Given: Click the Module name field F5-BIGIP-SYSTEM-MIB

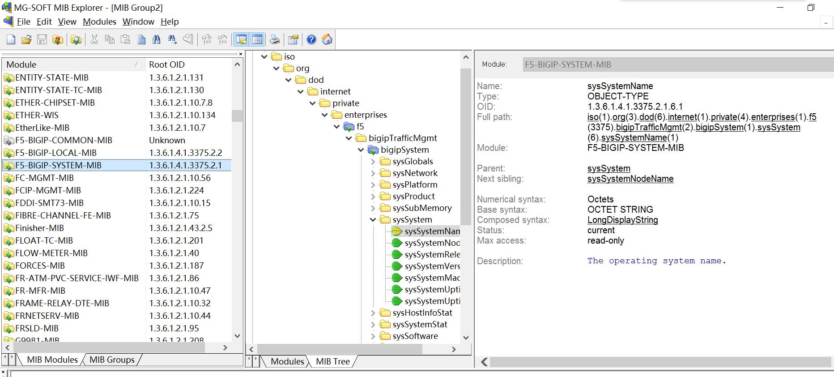Looking at the screenshot, I should (678, 64).
